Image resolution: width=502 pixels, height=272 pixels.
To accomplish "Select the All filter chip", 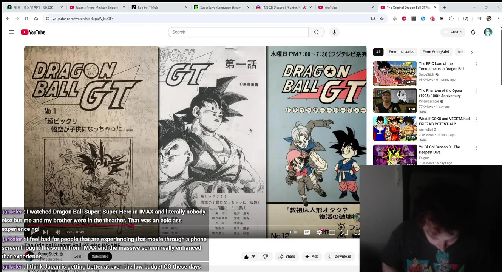I will pyautogui.click(x=378, y=52).
